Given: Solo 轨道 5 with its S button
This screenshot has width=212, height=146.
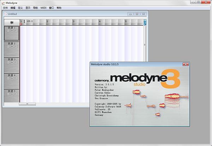Looking at the screenshot, I should [8, 94].
